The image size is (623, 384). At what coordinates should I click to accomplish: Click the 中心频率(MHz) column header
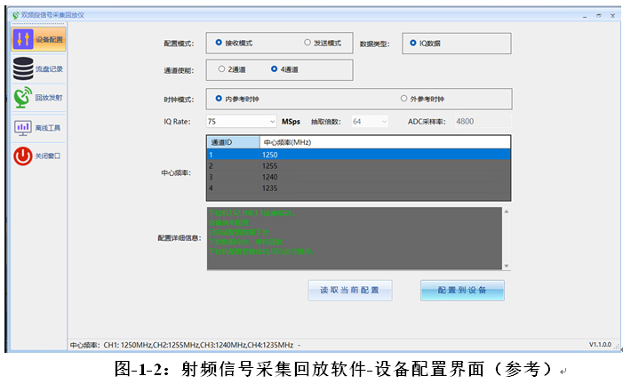click(x=384, y=142)
